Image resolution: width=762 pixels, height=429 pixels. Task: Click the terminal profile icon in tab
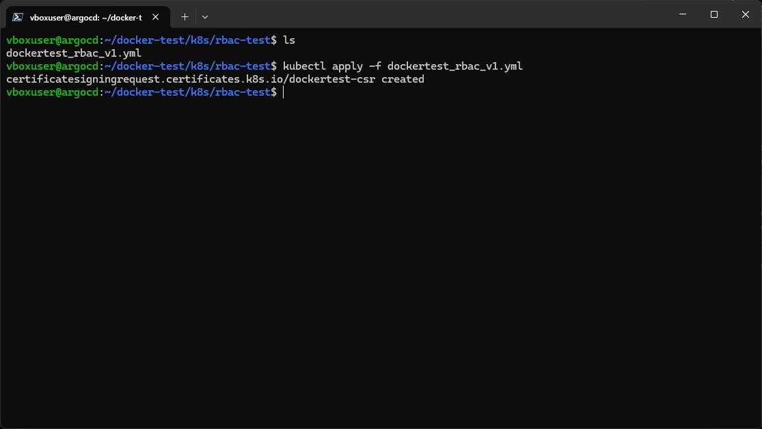point(18,17)
